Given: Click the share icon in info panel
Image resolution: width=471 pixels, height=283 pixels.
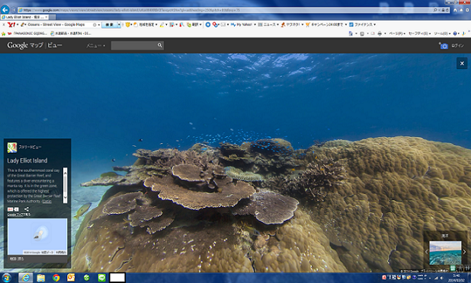Looking at the screenshot, I should pos(27,209).
